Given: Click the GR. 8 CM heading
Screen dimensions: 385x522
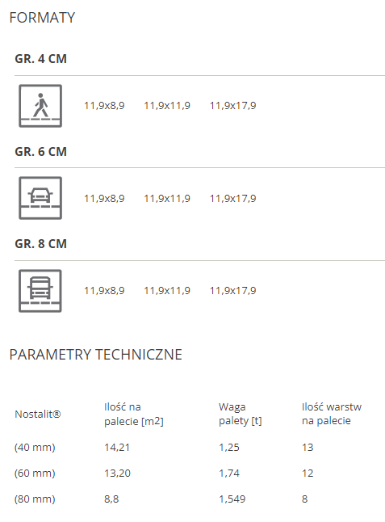Looking at the screenshot, I should (41, 244).
